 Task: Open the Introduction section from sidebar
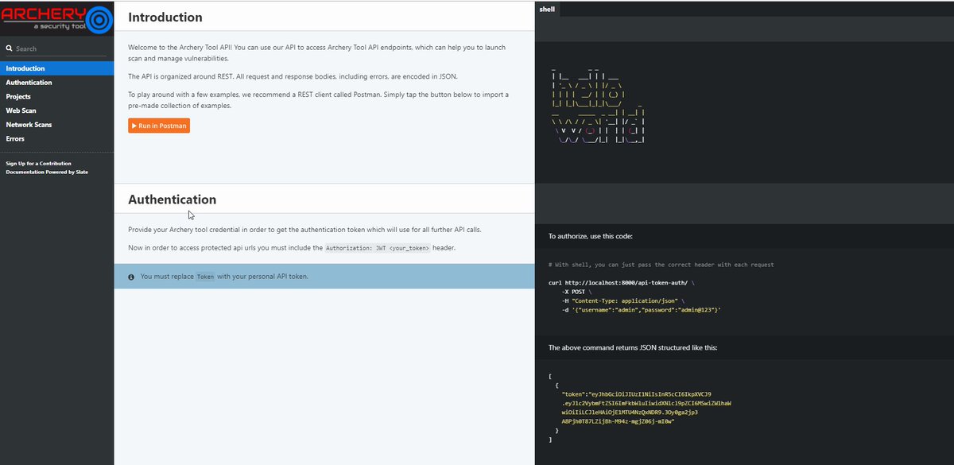pos(24,69)
